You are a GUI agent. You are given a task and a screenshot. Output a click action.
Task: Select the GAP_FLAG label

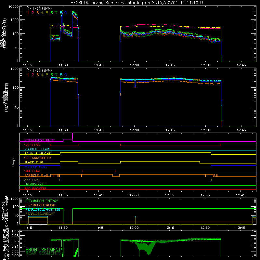pos(32,145)
